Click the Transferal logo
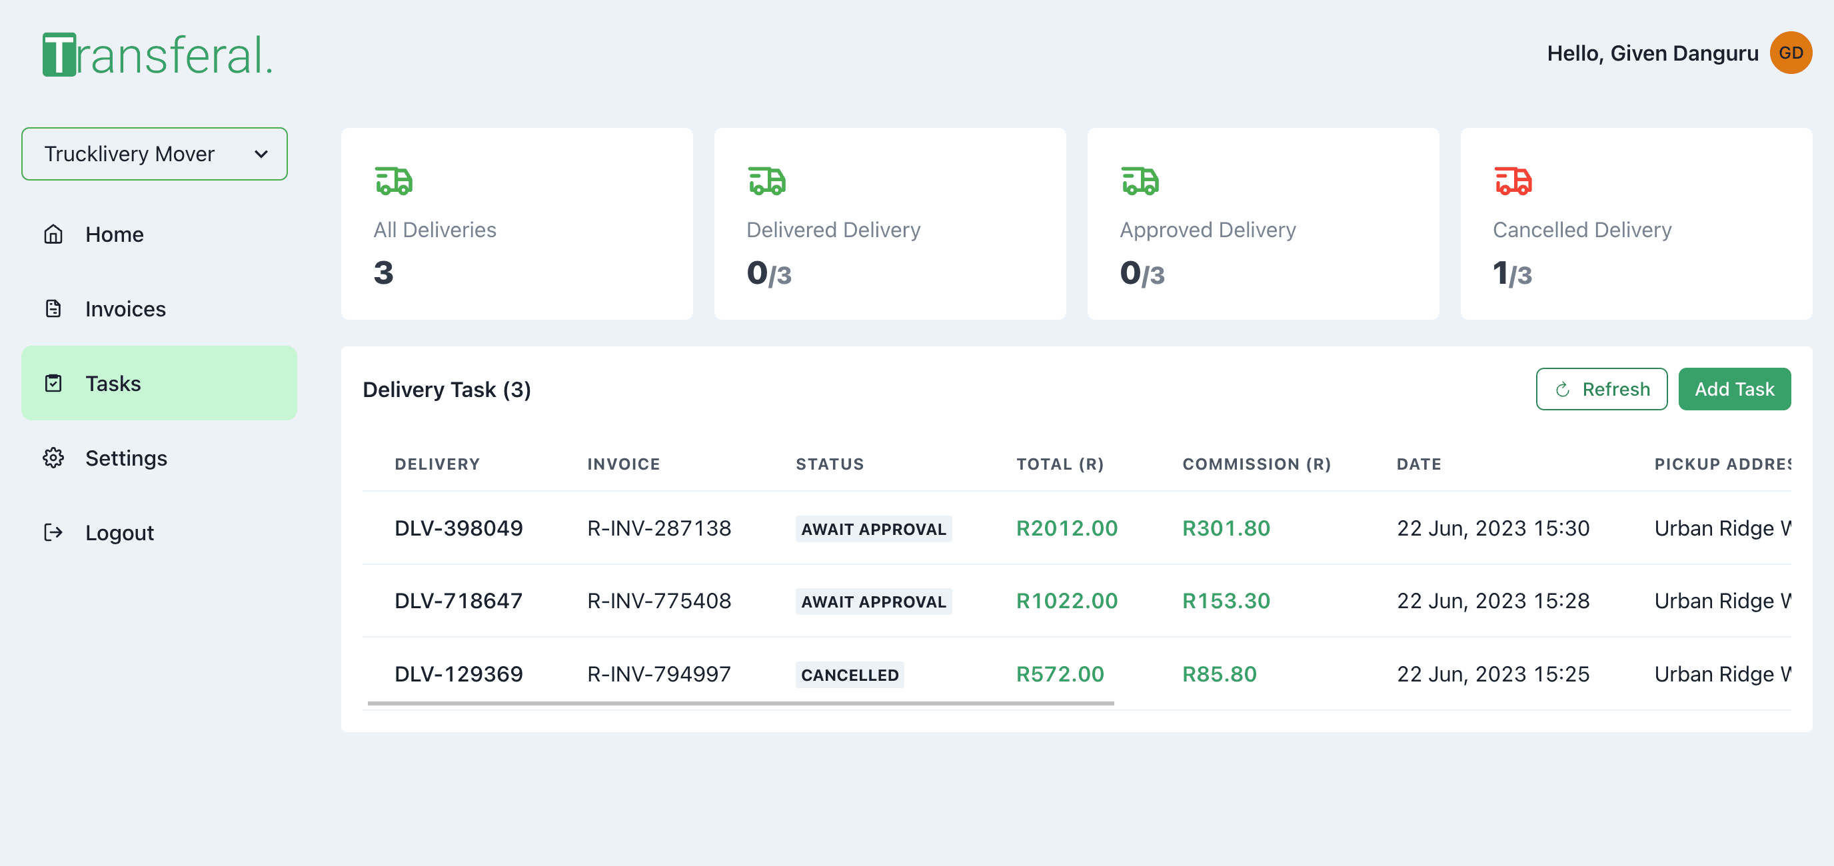 (157, 55)
